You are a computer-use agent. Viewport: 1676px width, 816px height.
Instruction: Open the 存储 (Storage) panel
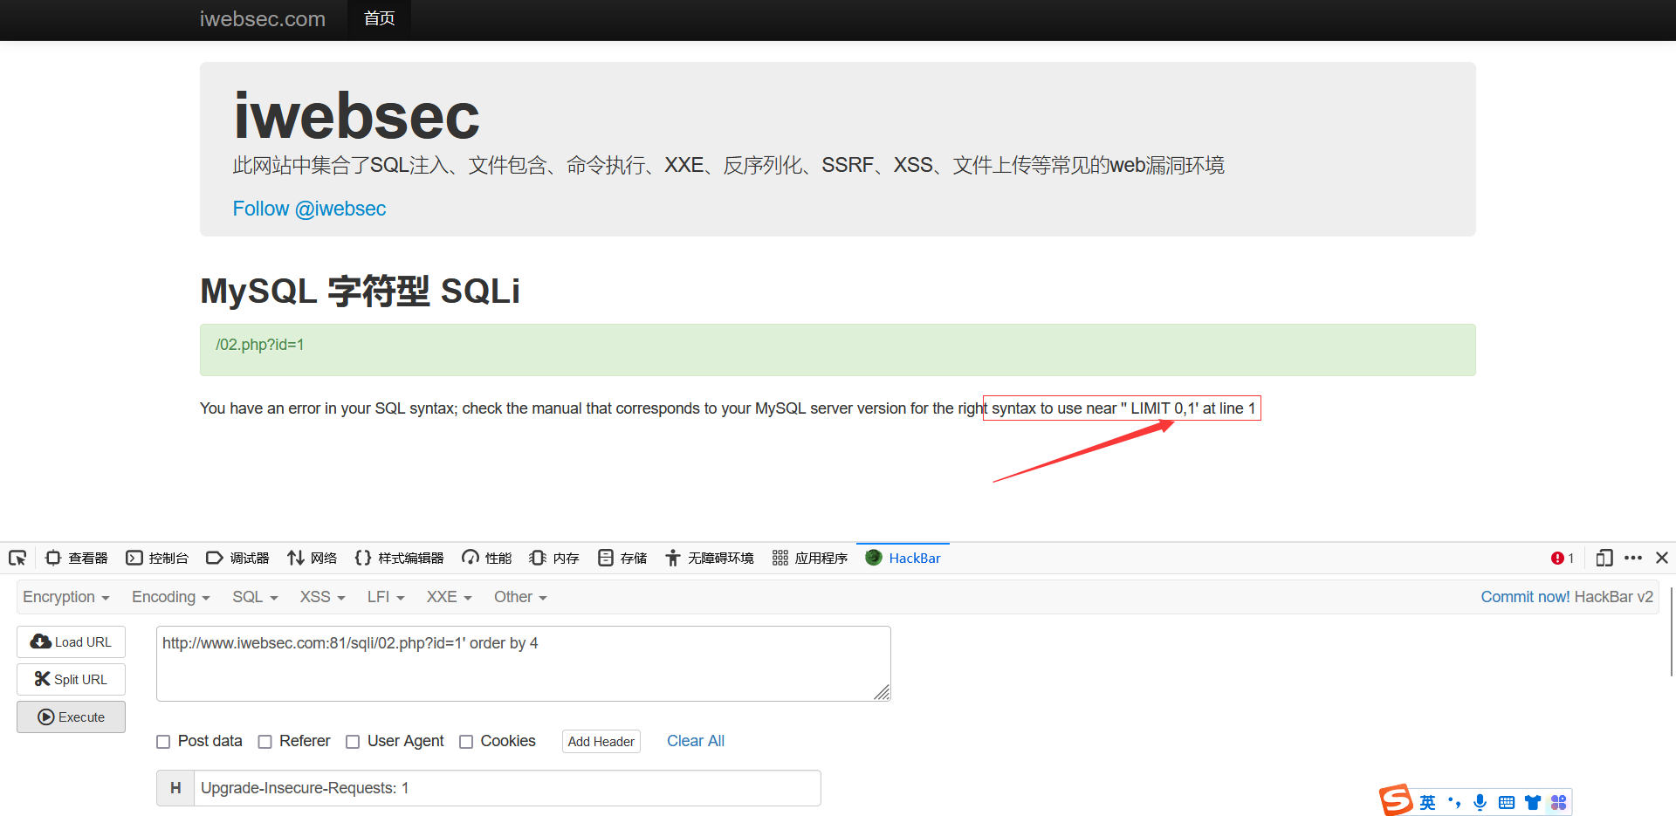[622, 558]
